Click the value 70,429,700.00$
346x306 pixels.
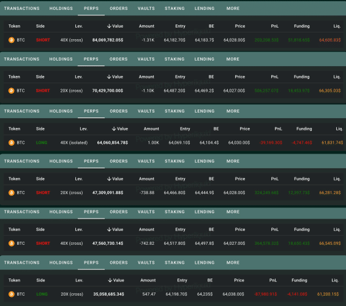coord(107,91)
